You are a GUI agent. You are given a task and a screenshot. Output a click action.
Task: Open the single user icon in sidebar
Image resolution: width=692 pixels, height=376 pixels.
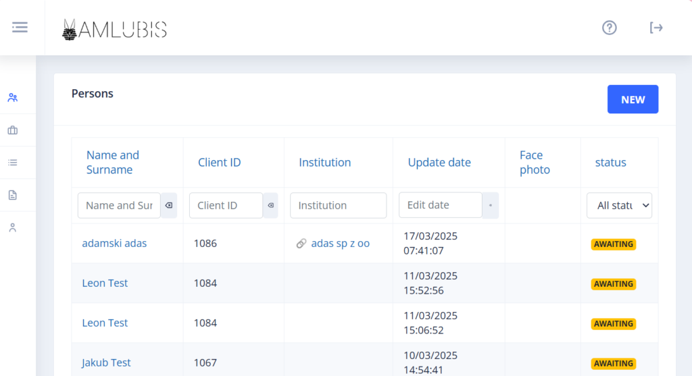pyautogui.click(x=13, y=227)
